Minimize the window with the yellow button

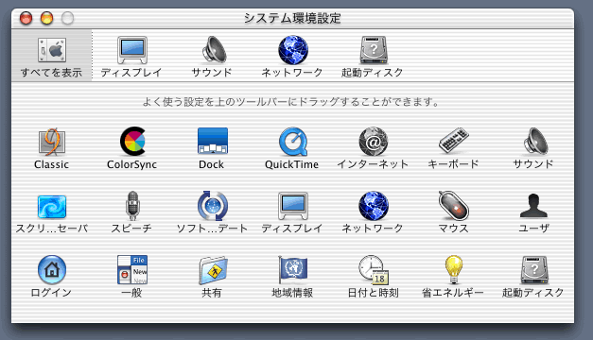(x=47, y=18)
